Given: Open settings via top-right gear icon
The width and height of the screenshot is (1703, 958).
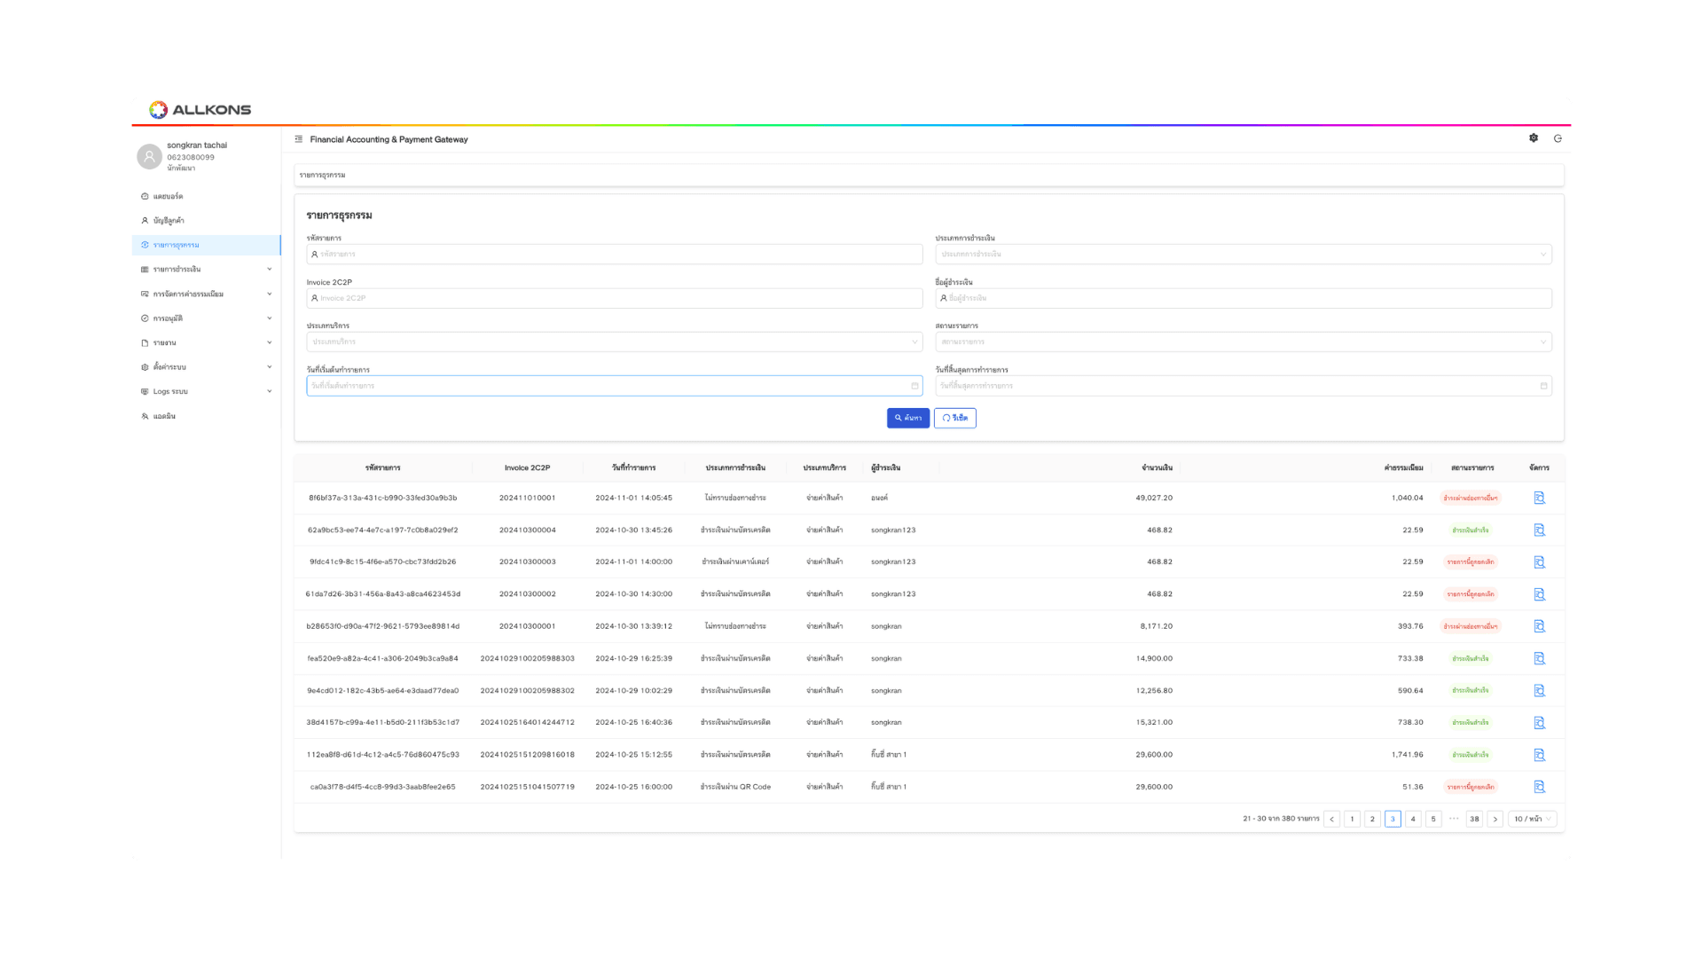Looking at the screenshot, I should tap(1534, 138).
